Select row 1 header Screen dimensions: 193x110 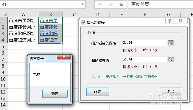pos(4,21)
